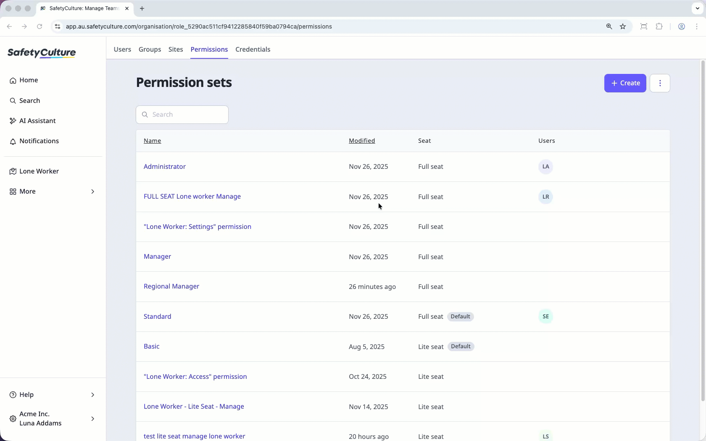Switch to the Users tab
The image size is (706, 441).
(122, 50)
